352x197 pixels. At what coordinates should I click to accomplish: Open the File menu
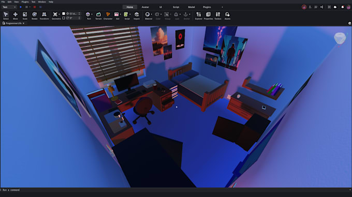pyautogui.click(x=3, y=2)
